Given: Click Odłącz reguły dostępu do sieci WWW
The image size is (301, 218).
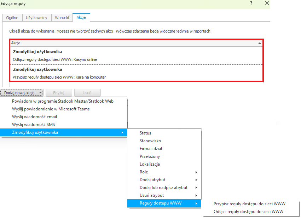Looking at the screenshot, I should click(248, 212).
